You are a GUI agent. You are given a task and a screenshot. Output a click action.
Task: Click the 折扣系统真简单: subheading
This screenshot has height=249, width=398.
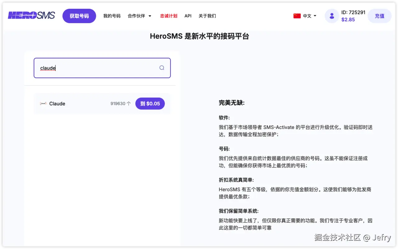coord(236,180)
